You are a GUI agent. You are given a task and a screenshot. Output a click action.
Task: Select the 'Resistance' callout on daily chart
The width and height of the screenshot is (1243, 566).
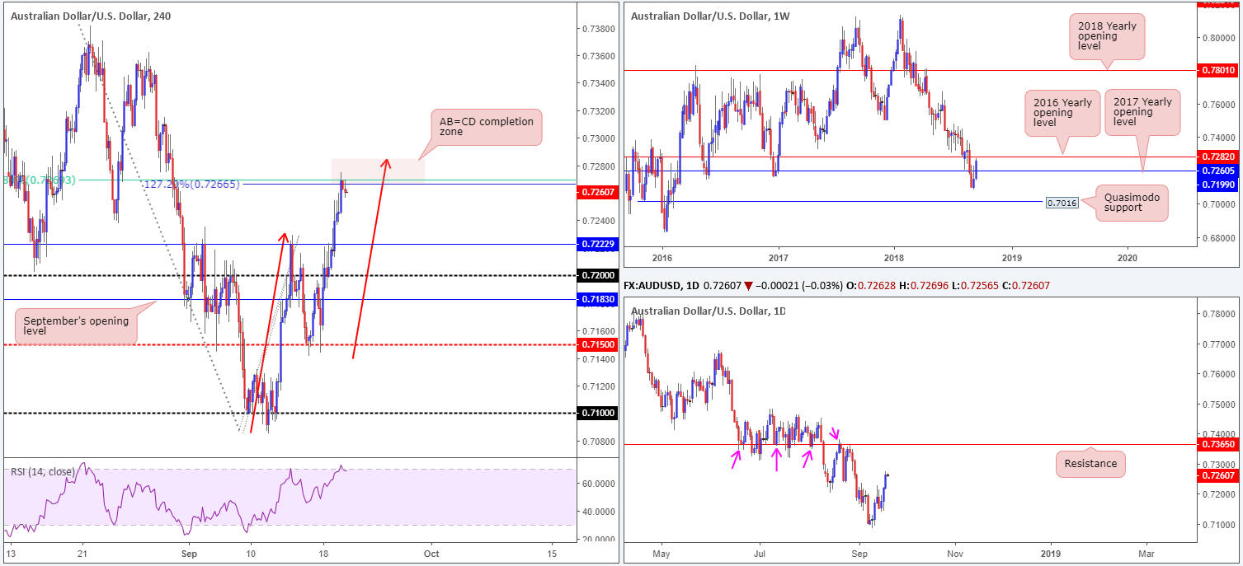pyautogui.click(x=1090, y=464)
